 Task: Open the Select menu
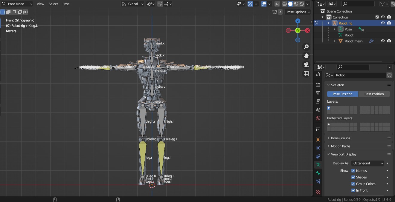53,4
